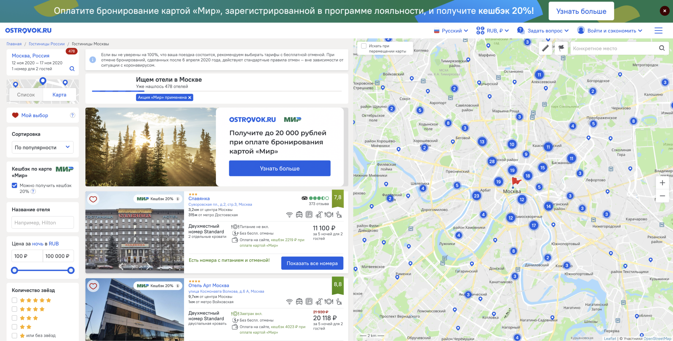Click the hotel name field Например, Hilton
The width and height of the screenshot is (673, 341).
tap(43, 222)
